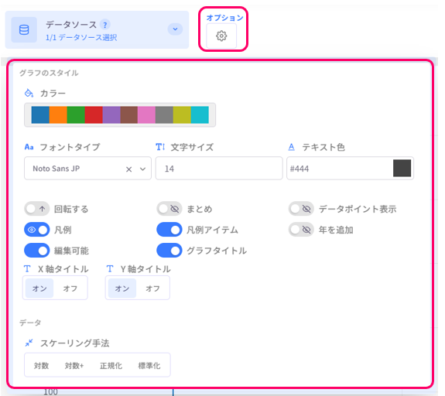445x396 pixels.
Task: Disable the 編集可能 toggle
Action: (x=36, y=251)
